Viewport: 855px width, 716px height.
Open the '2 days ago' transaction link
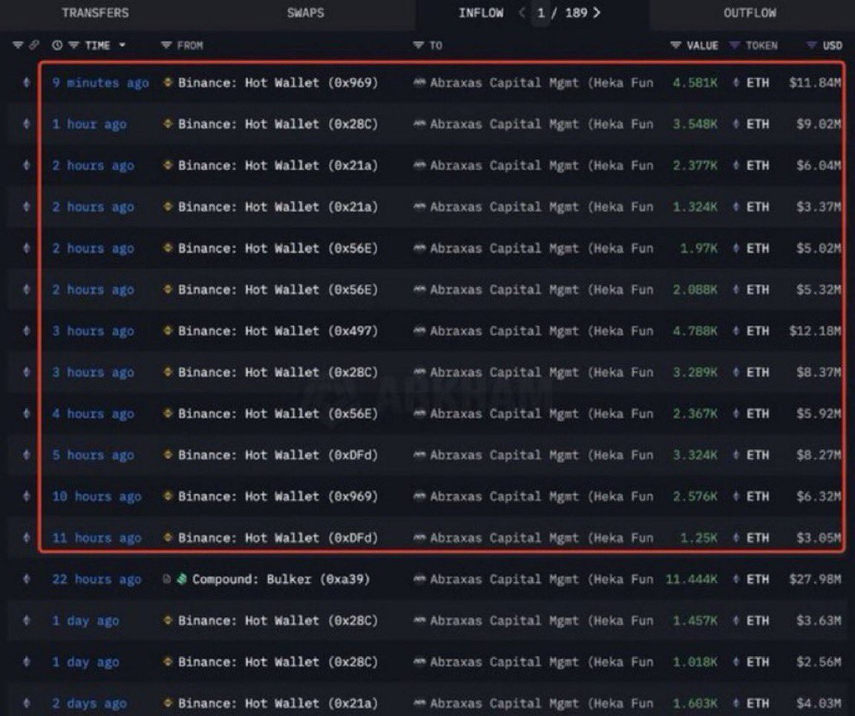pos(89,703)
